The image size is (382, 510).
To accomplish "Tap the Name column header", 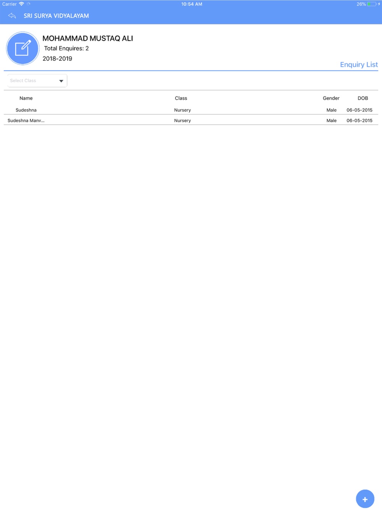I will (x=26, y=98).
